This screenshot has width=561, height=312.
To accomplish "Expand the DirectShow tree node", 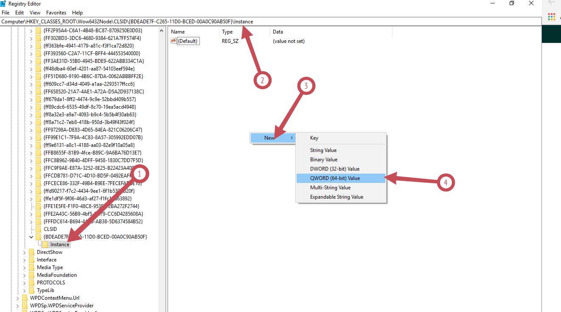I will coord(24,252).
